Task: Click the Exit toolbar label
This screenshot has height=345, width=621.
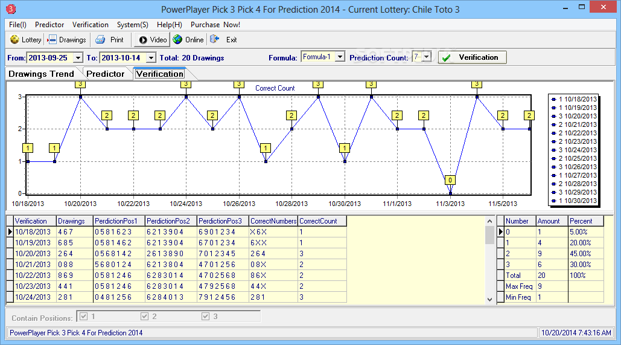Action: click(x=232, y=40)
